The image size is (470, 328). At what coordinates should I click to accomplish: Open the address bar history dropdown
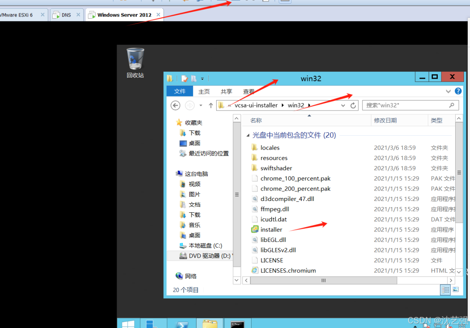(343, 105)
